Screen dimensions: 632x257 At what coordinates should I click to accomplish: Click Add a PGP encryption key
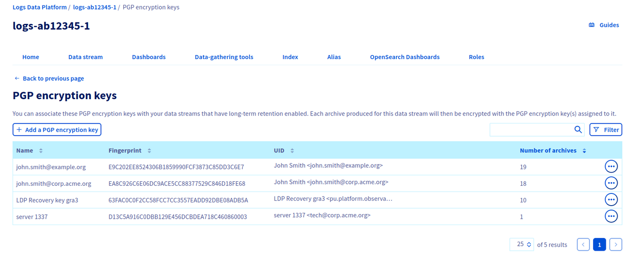[x=57, y=130]
